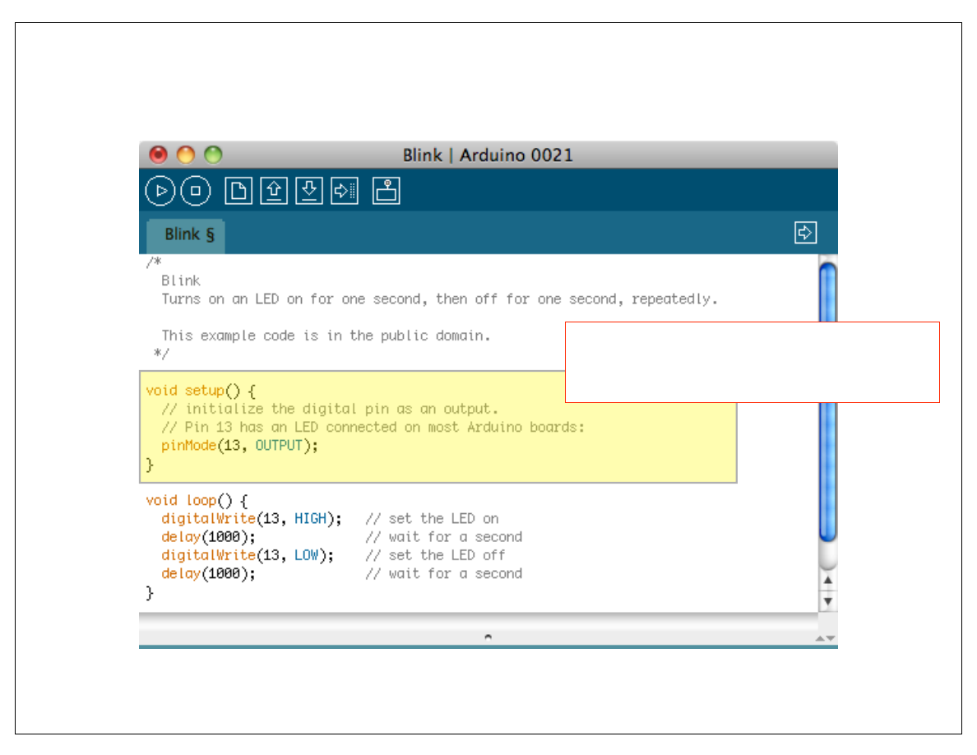
Task: Click the resize grip at window's bottom-right corner
Action: 825,638
